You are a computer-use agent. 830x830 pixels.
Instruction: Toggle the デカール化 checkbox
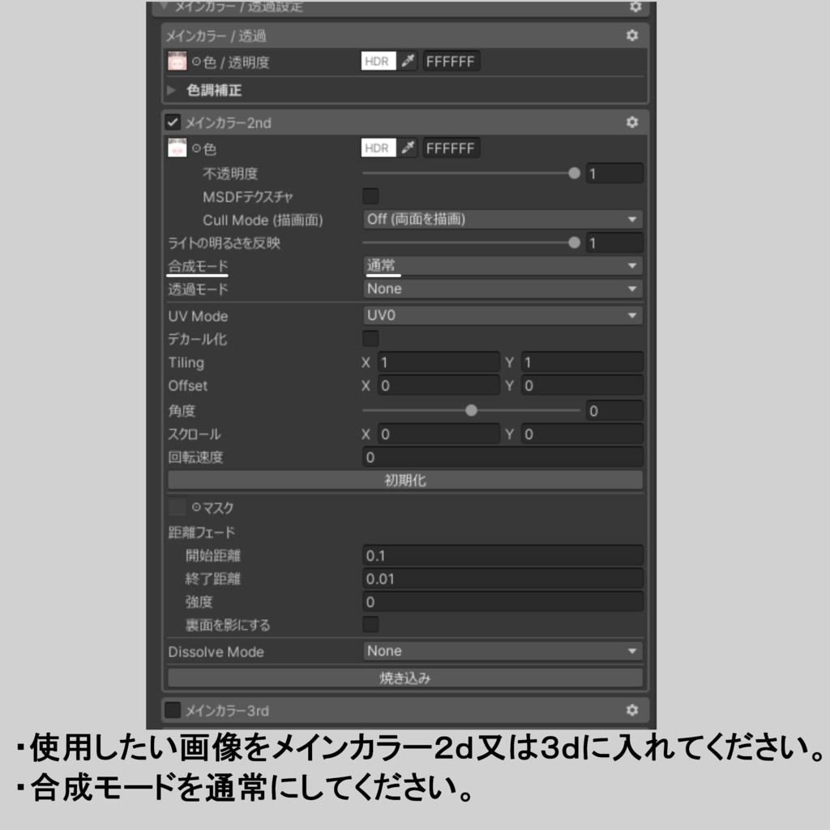(370, 338)
